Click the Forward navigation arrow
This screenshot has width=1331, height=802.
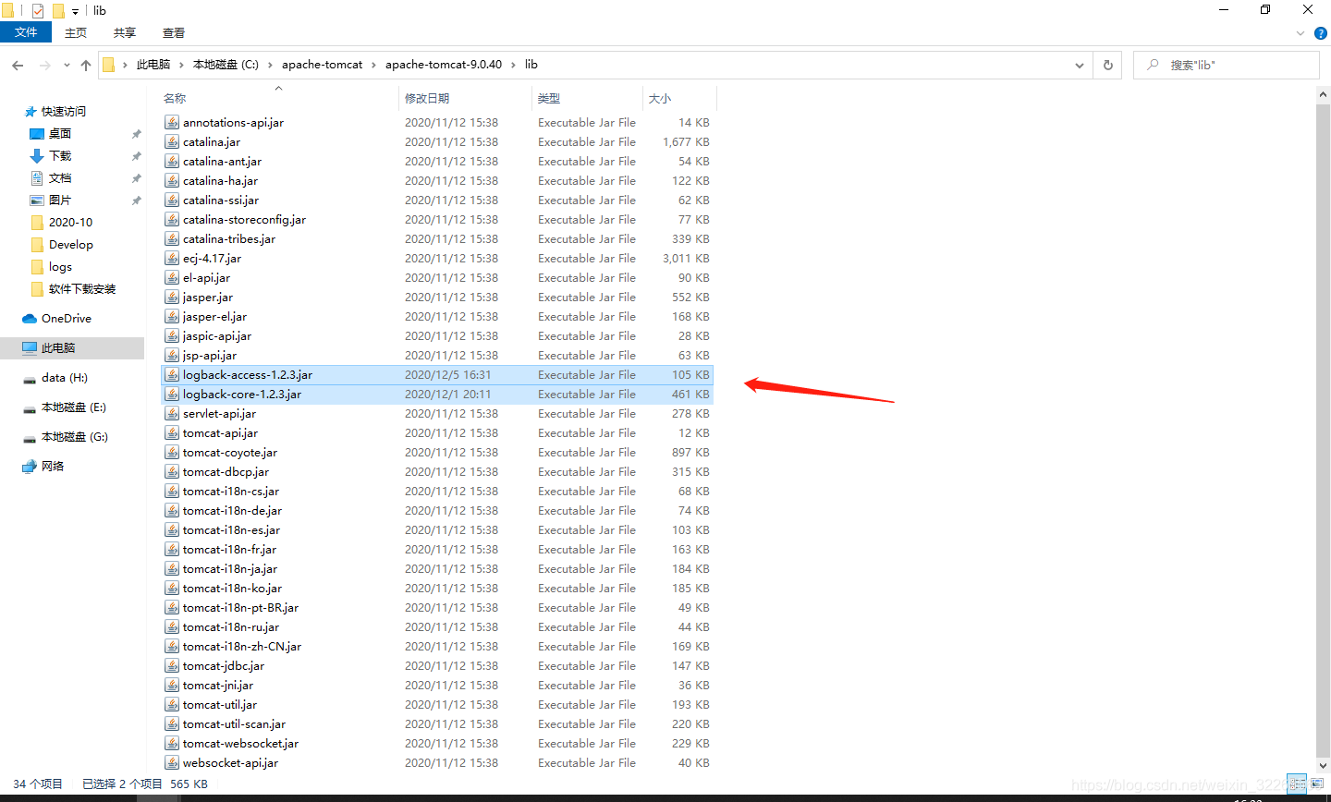tap(44, 66)
